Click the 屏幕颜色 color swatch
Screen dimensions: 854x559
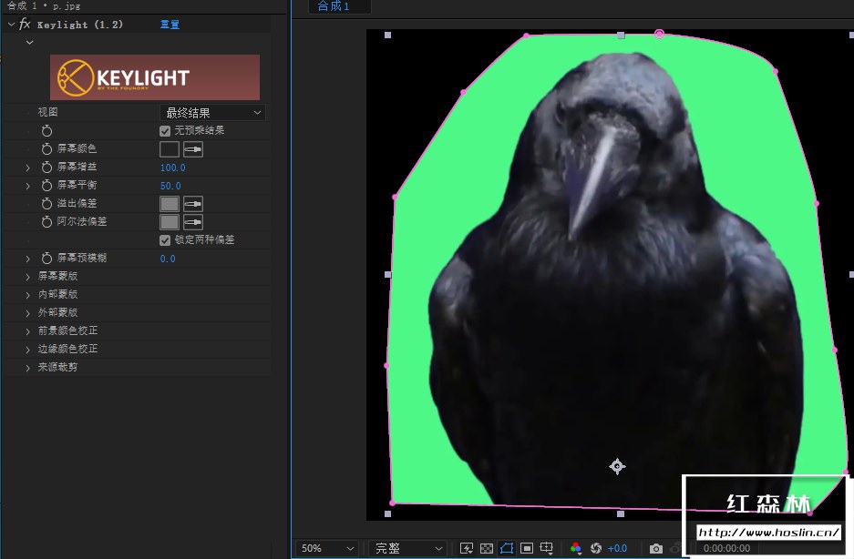(x=170, y=148)
